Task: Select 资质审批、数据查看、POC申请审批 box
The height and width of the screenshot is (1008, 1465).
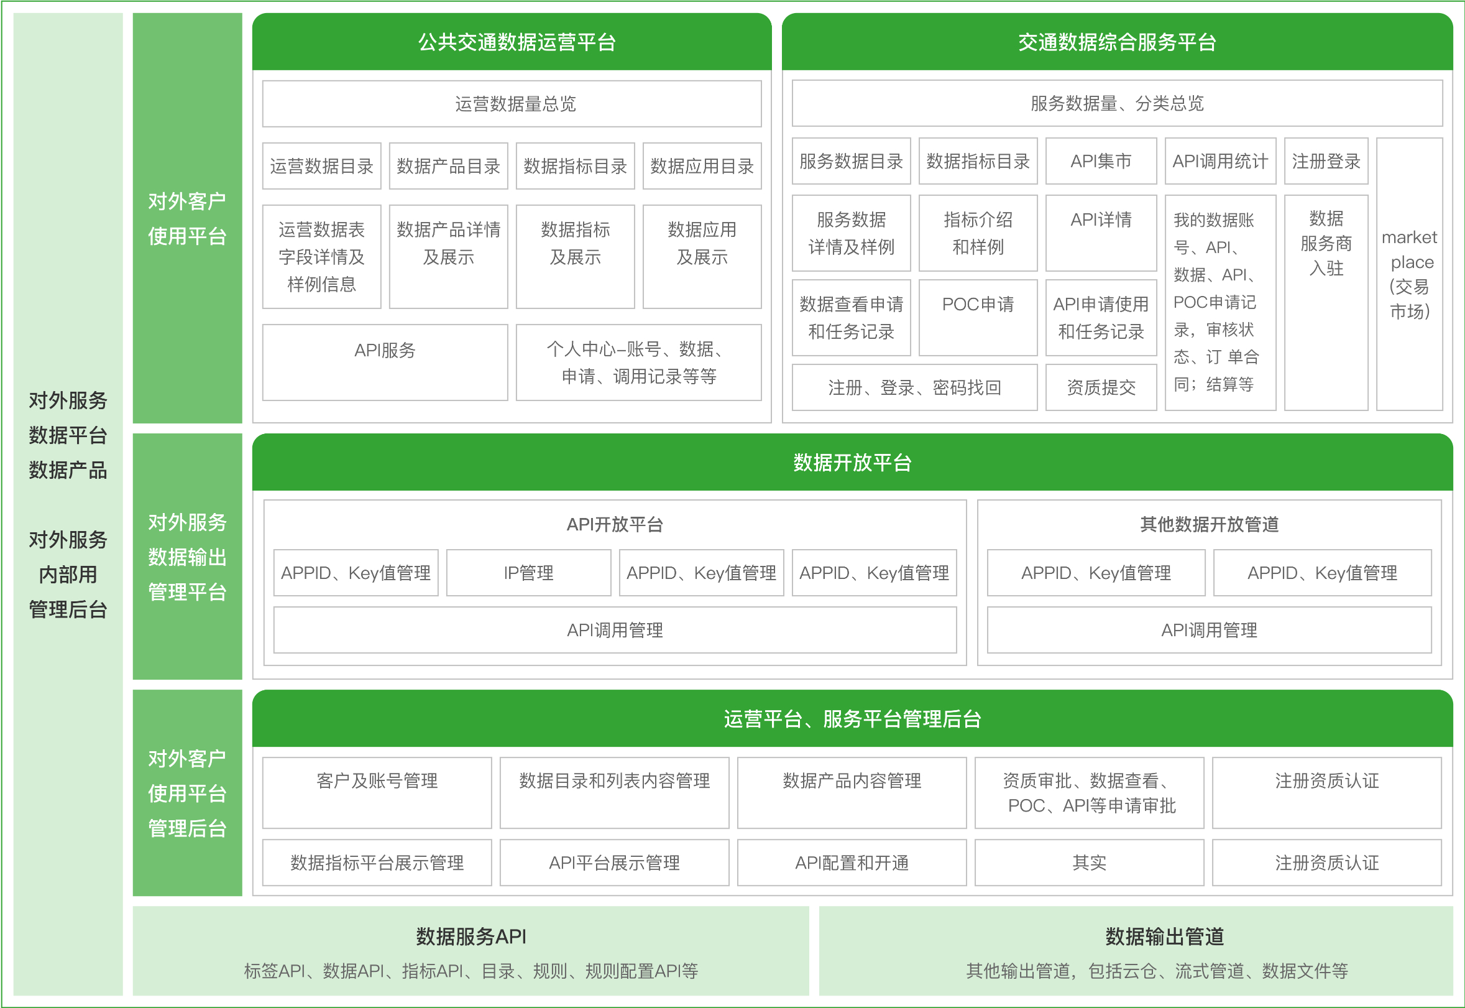Action: click(x=1089, y=793)
